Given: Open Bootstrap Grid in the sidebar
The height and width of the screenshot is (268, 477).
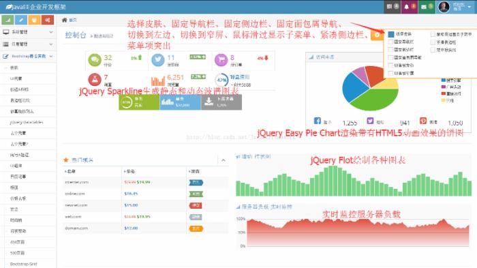Looking at the screenshot, I should point(23,264).
